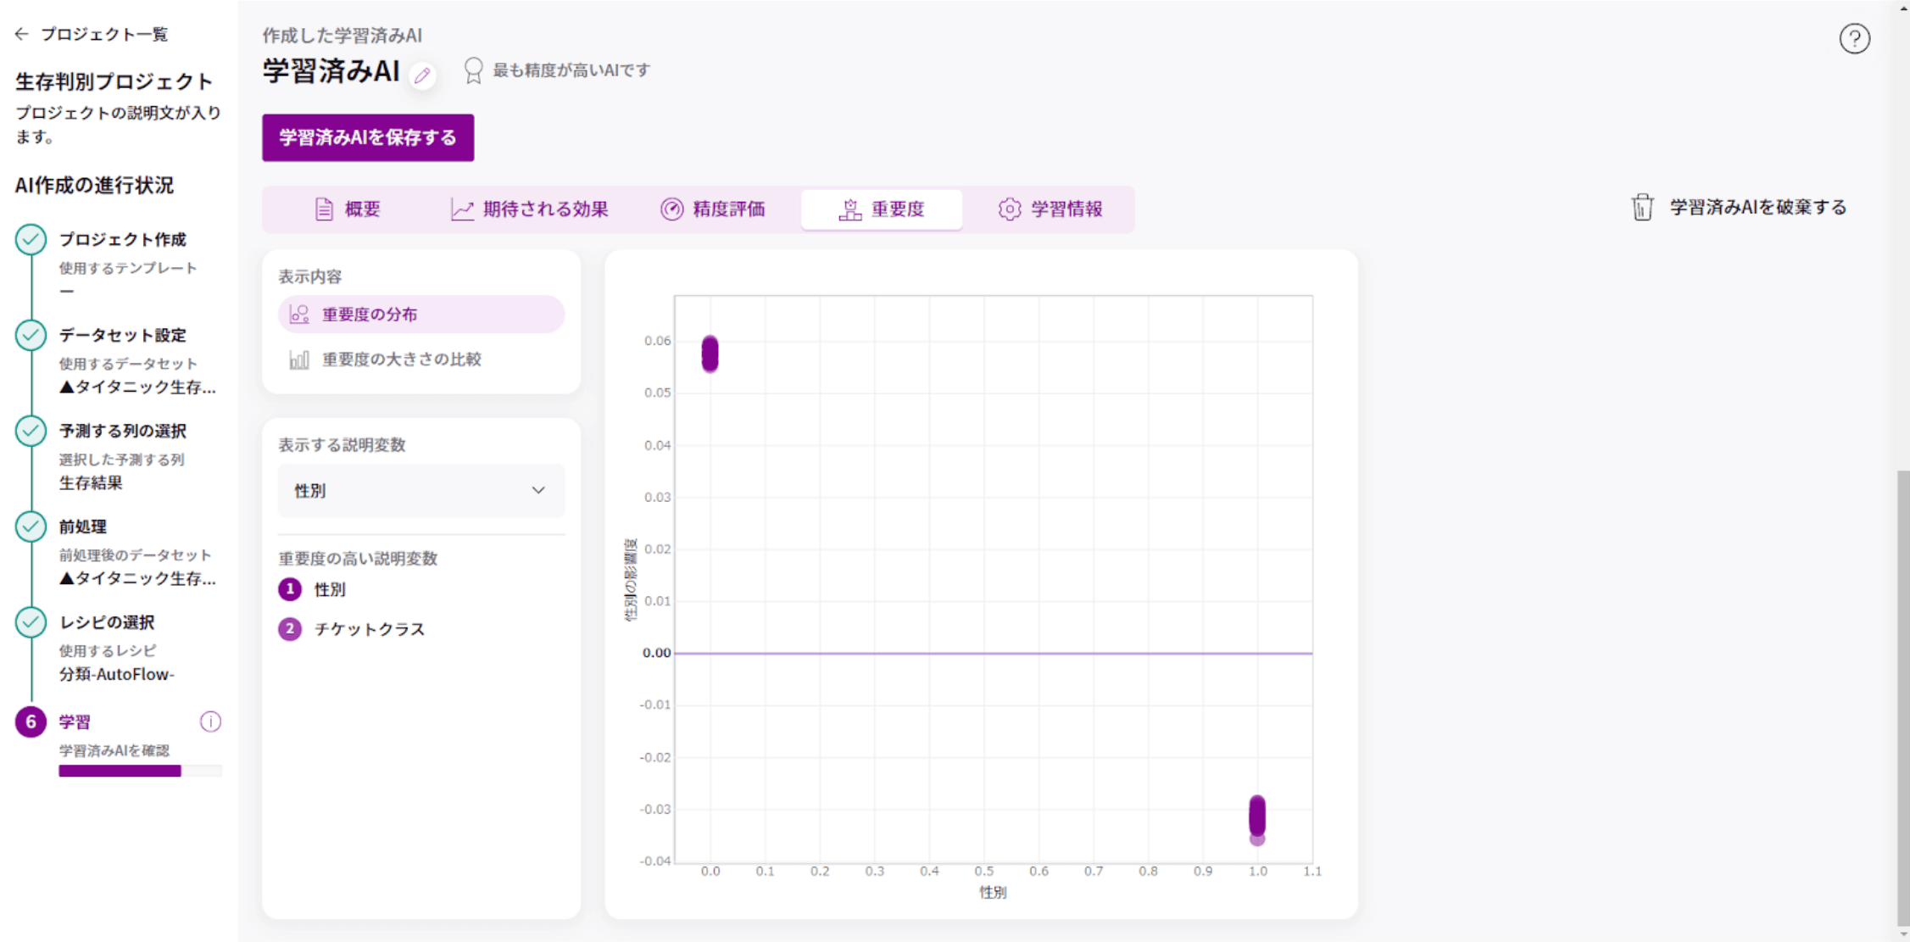
Task: Click the chart icon on 期待される効果 tab
Action: tap(462, 209)
